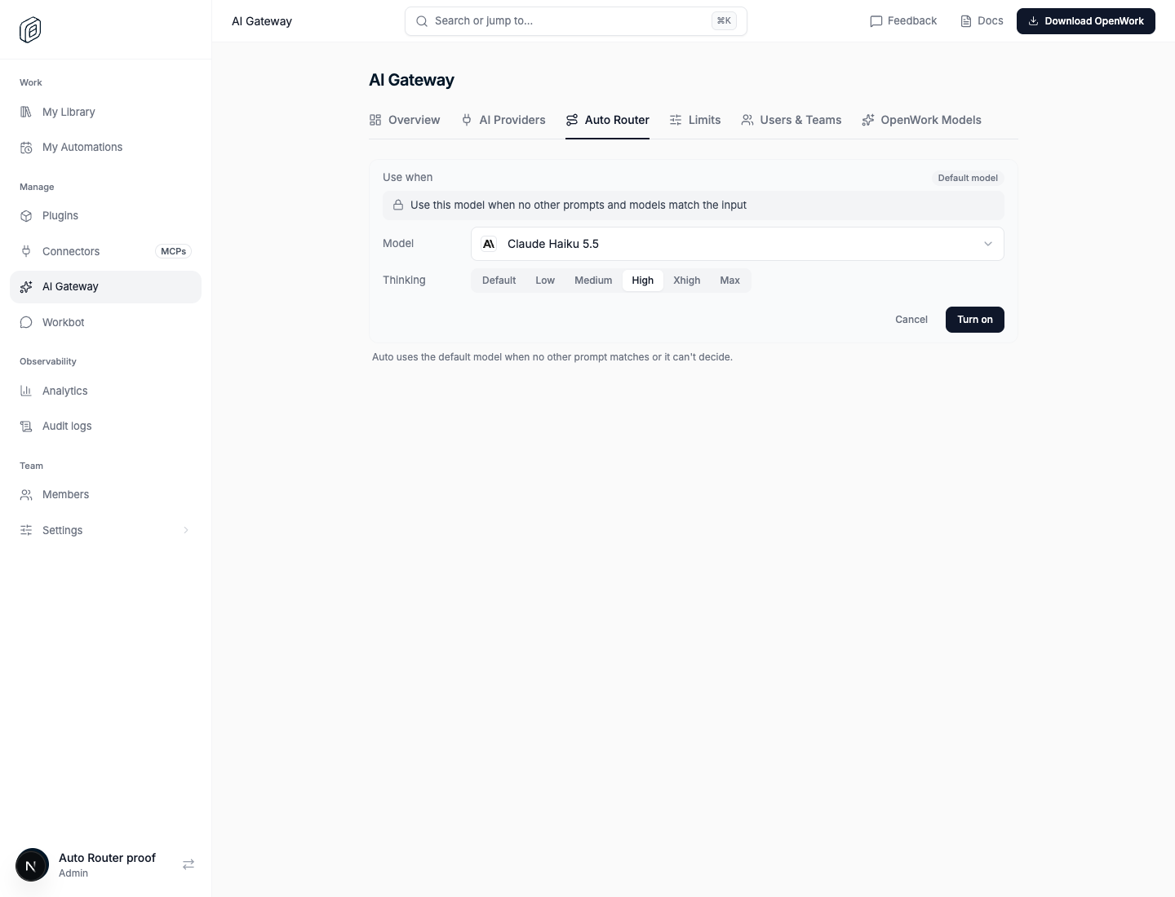Viewport: 1175px width, 897px height.
Task: Click the Limits sliders icon
Action: [x=676, y=120]
